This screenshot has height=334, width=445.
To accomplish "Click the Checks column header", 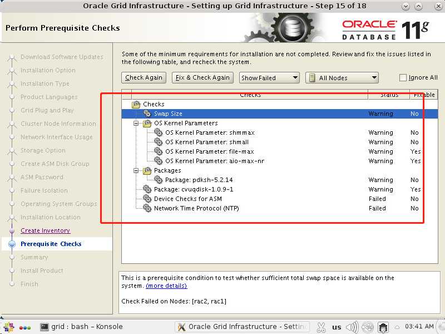I will point(250,95).
